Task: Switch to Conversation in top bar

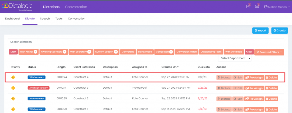Action: click(76, 7)
